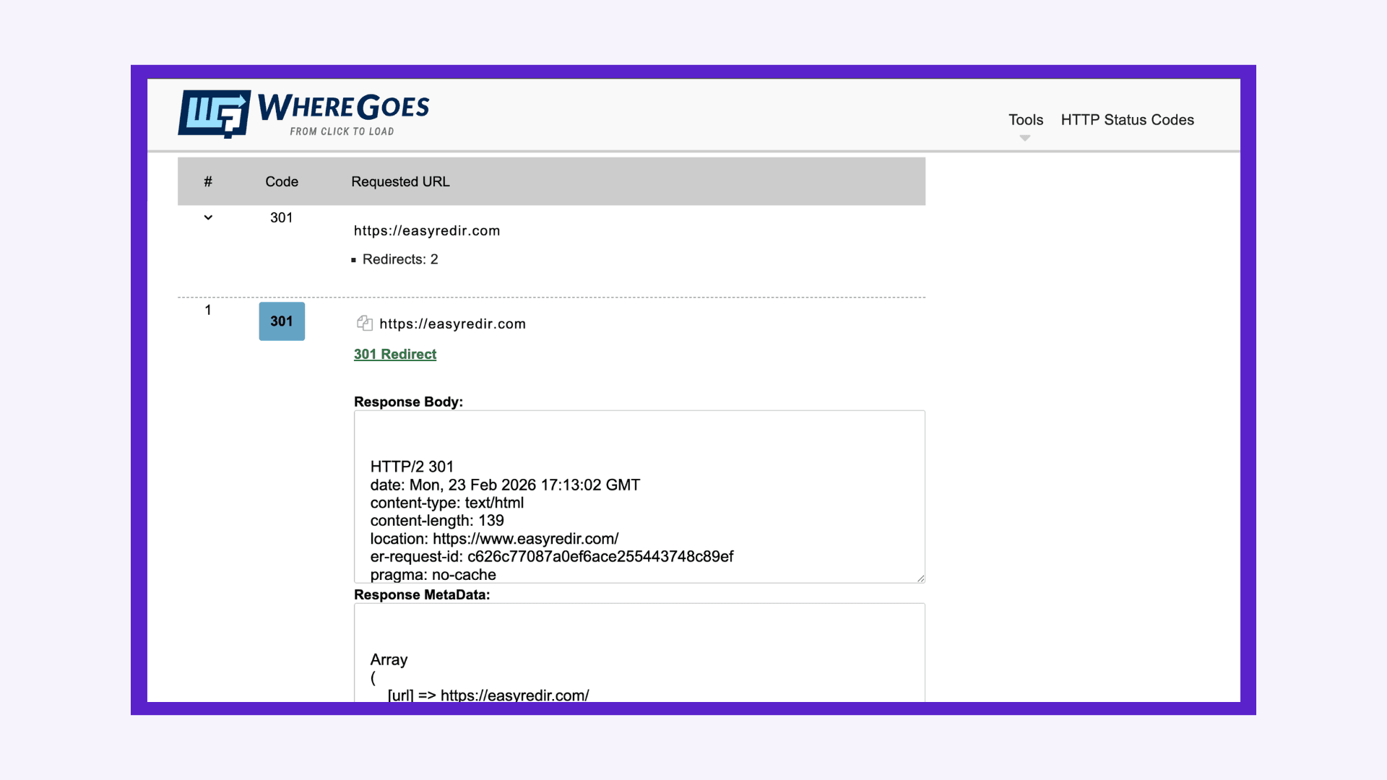Select the URL text in row 1

pyautogui.click(x=452, y=324)
